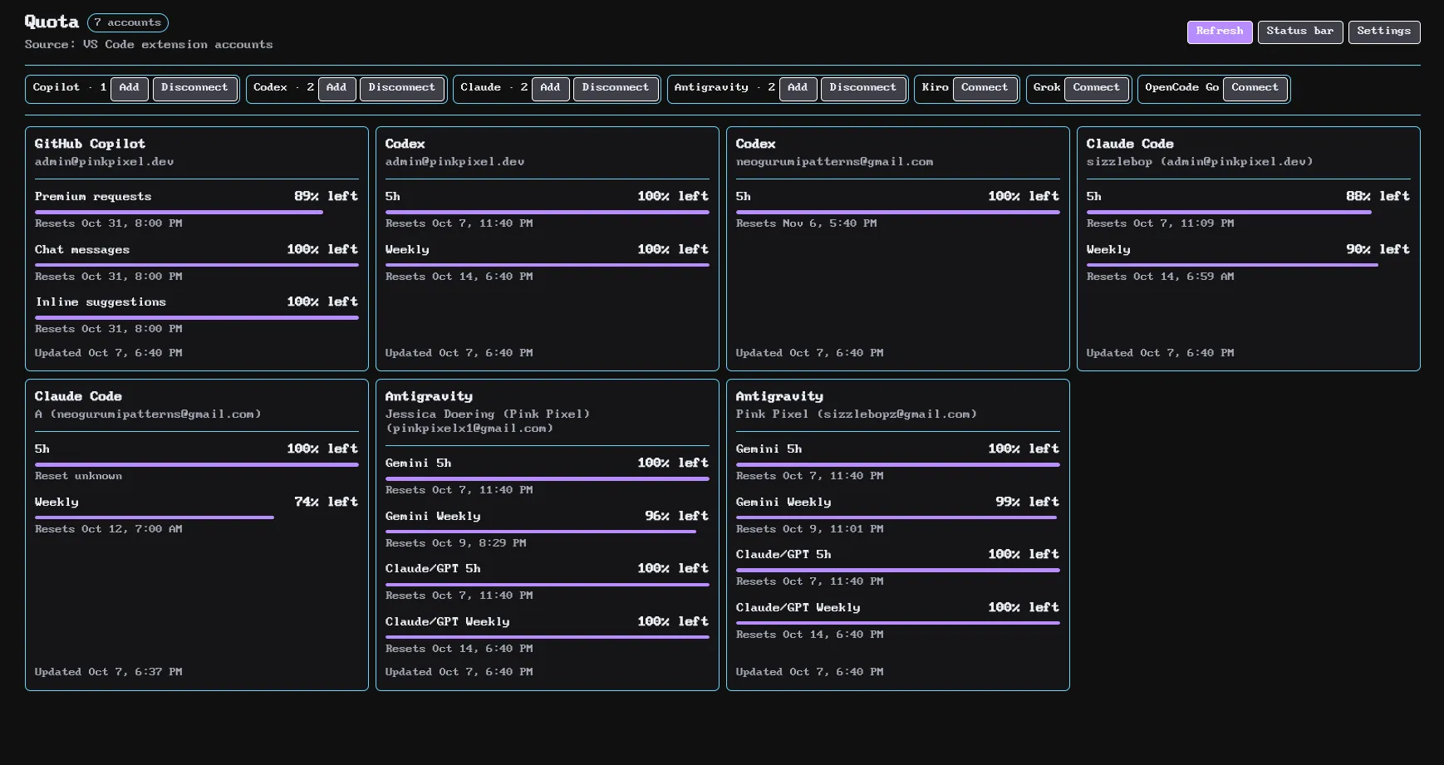Screen dimensions: 1444x765
Task: Select 'Inline suggestions' quota label
Action: coord(101,302)
